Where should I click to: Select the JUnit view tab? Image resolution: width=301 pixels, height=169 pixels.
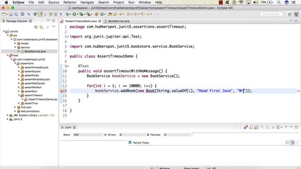[68, 127]
